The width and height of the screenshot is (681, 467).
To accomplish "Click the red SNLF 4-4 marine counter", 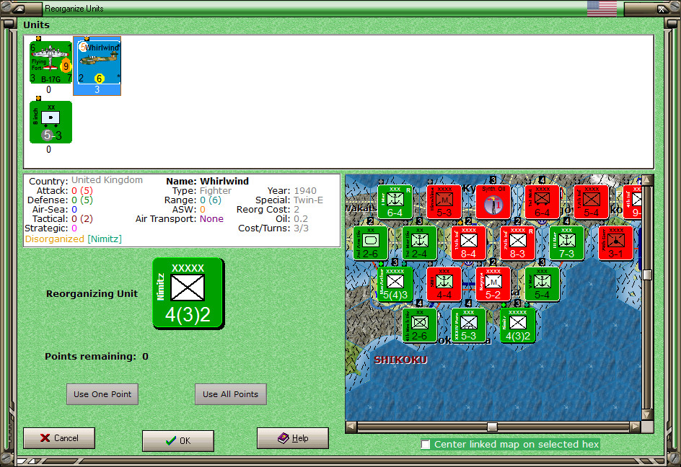I will pos(444,284).
